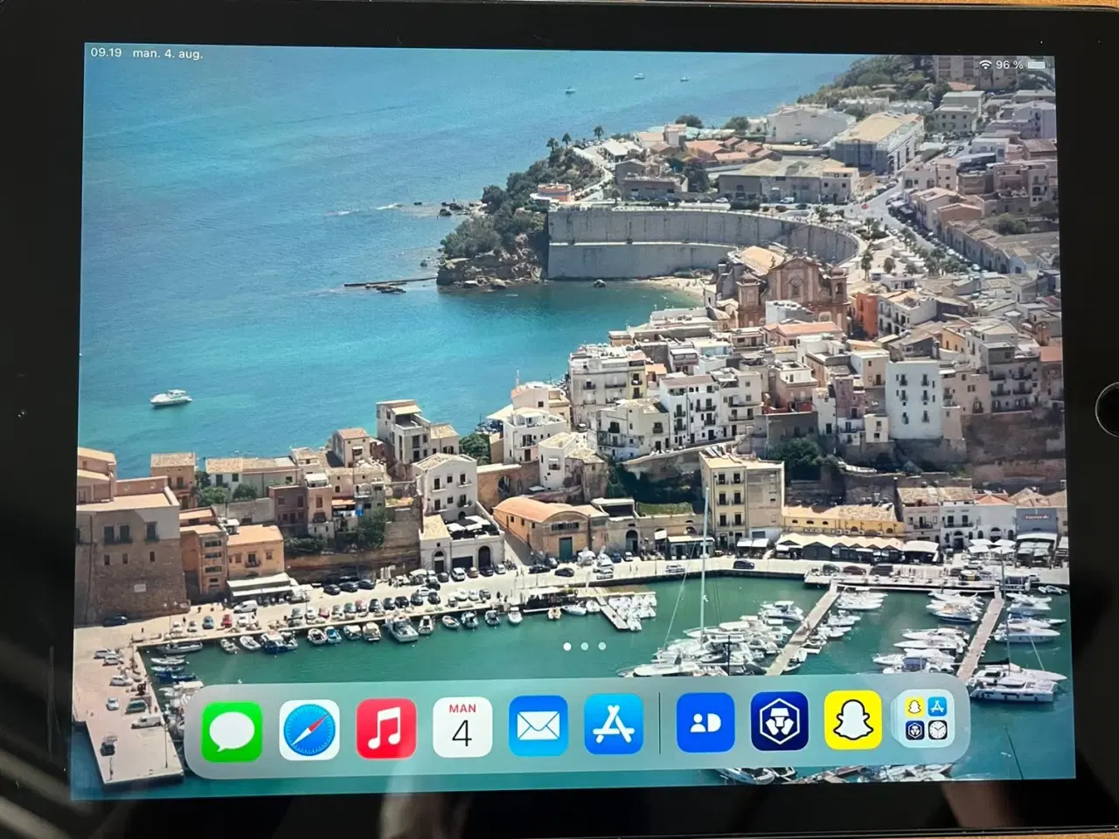1119x839 pixels.
Task: Launch the App Store
Action: click(x=615, y=725)
